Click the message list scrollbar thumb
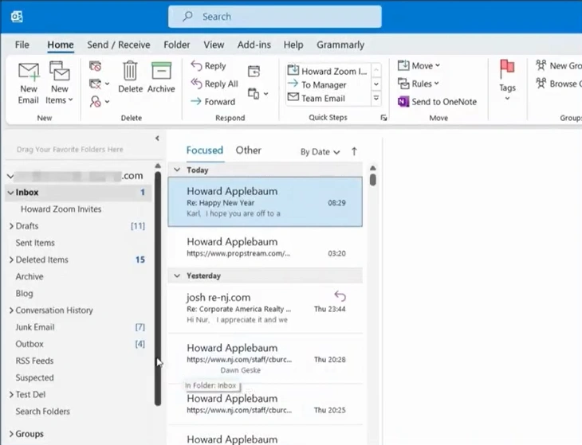Image resolution: width=582 pixels, height=445 pixels. coord(373,180)
